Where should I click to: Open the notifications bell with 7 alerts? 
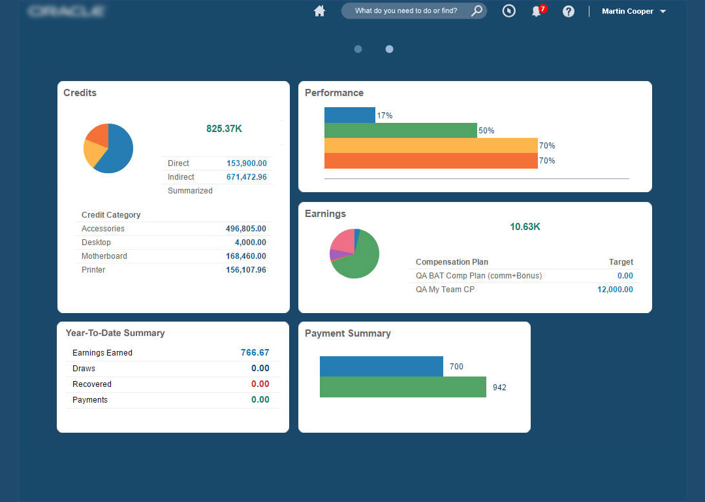pos(538,10)
